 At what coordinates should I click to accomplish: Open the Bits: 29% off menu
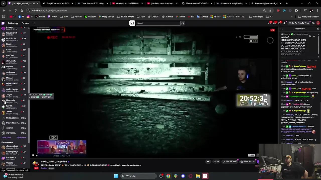tap(230, 161)
